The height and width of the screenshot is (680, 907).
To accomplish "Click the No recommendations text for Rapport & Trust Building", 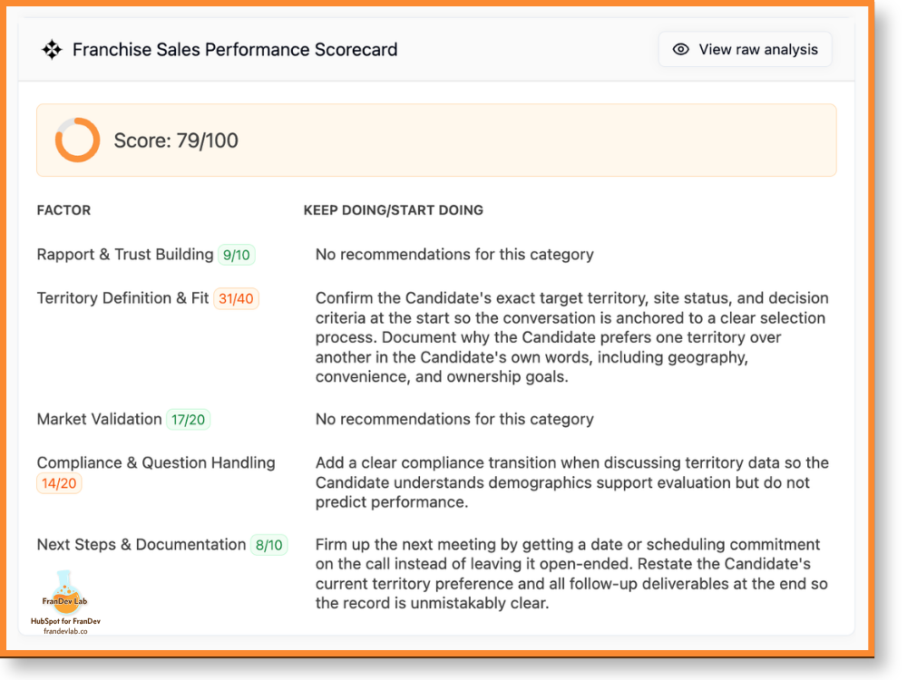I will tap(454, 255).
